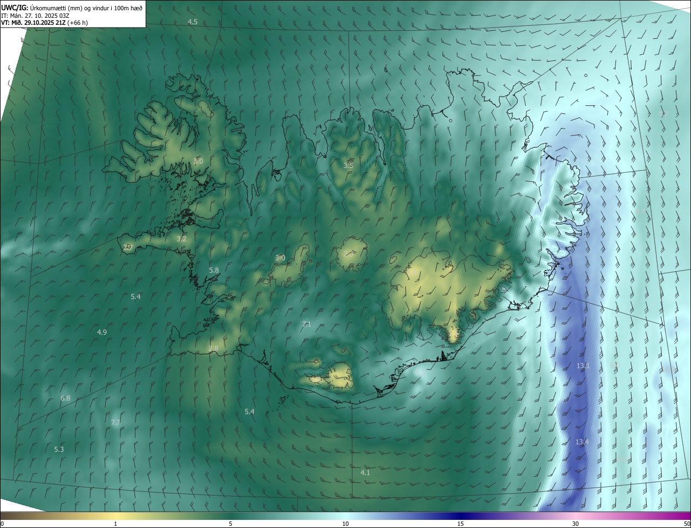
Task: Click the 5.8 value label
Action: [x=214, y=270]
